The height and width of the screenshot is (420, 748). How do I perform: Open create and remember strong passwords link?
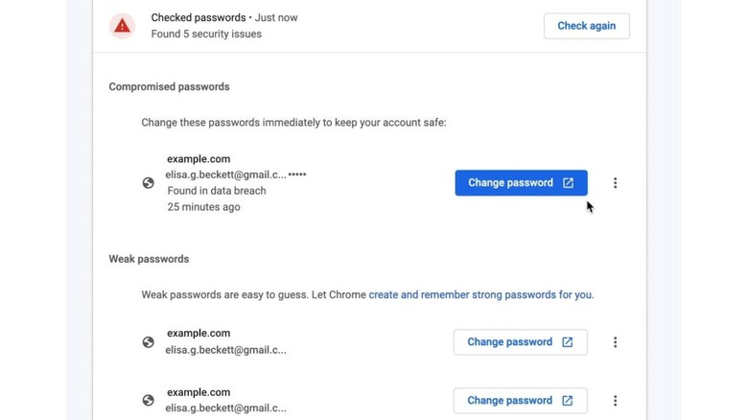pos(480,295)
